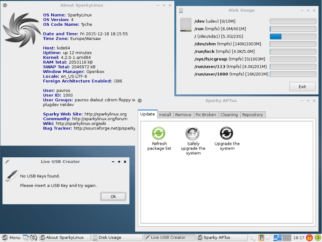Click Kernel 4.2.0-1-amd64 text

67,57
